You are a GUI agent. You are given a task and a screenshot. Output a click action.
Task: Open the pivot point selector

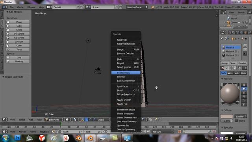click(x=76, y=120)
